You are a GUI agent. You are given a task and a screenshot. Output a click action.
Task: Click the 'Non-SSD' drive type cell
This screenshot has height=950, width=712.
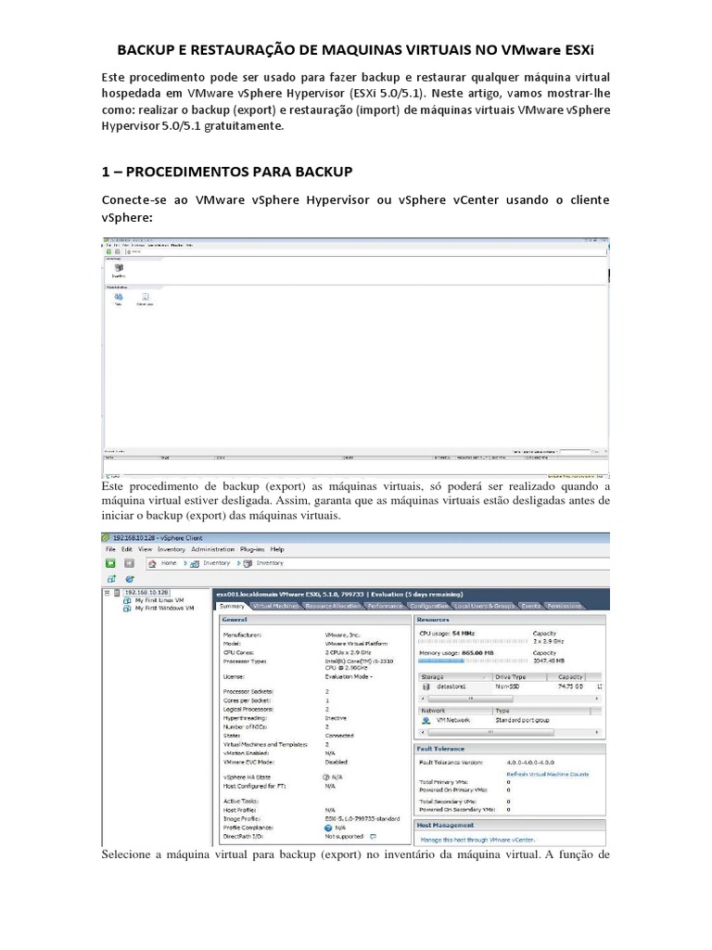tap(507, 687)
